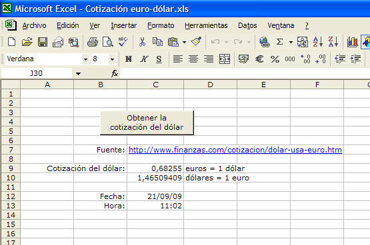Viewport: 370px width, 245px height.
Task: Click the currency style money icon
Action: (244, 59)
